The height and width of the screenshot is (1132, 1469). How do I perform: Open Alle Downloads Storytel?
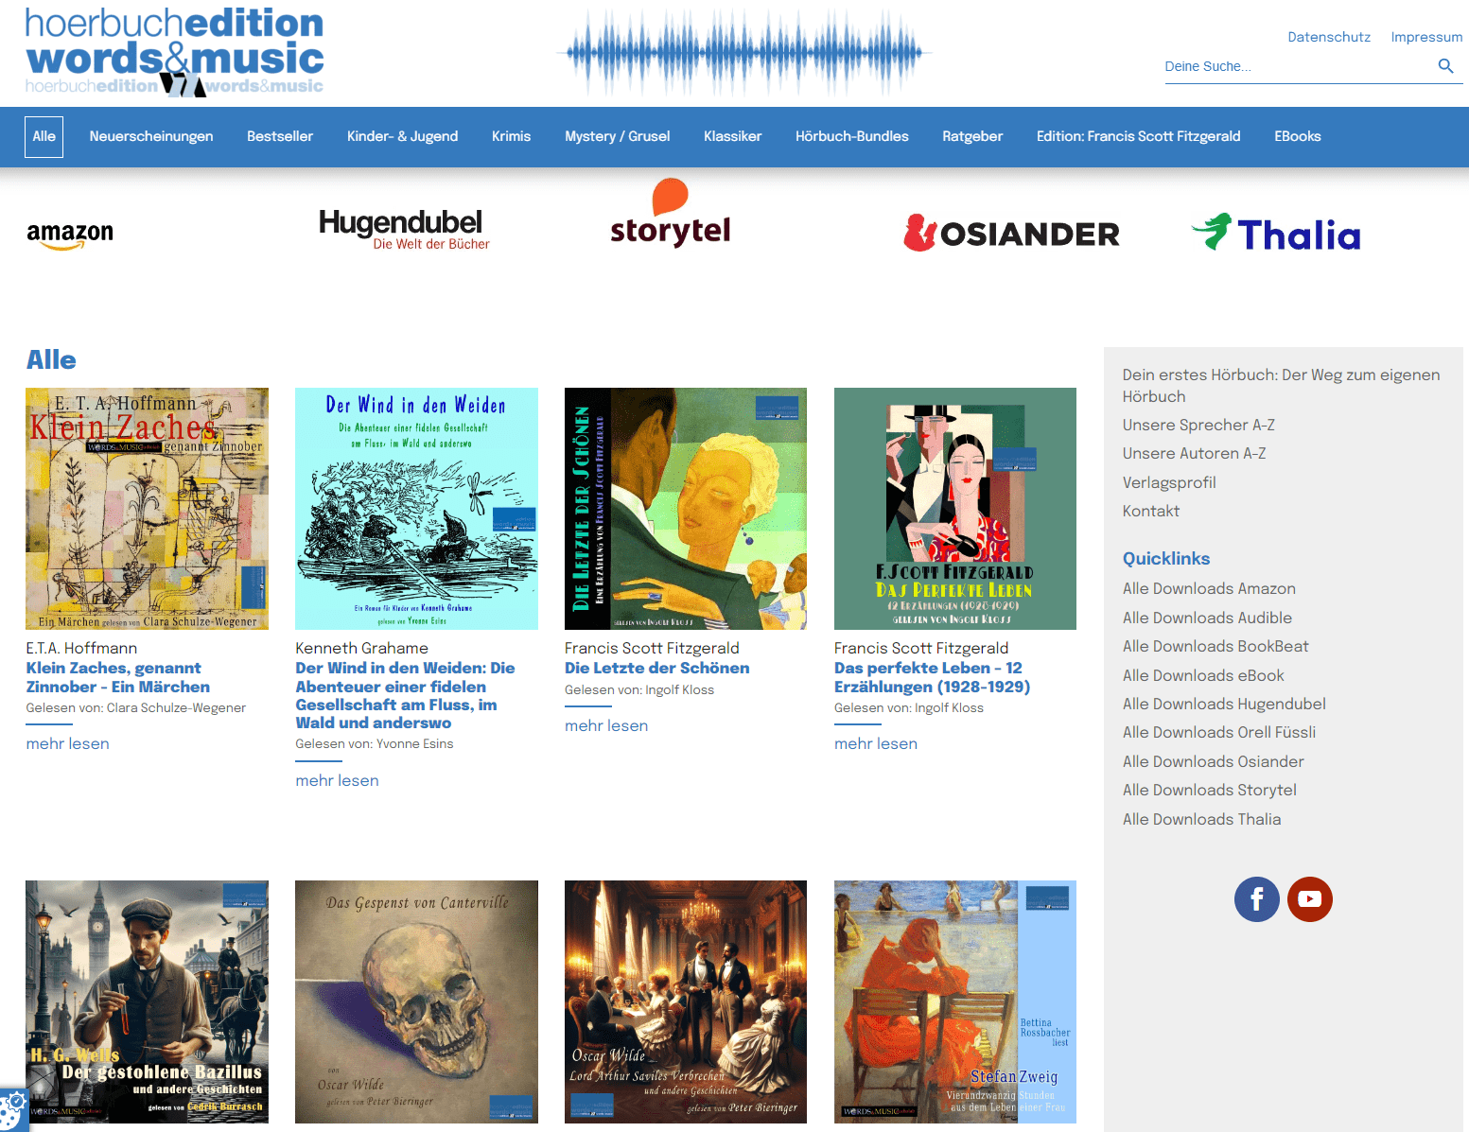(x=1210, y=790)
